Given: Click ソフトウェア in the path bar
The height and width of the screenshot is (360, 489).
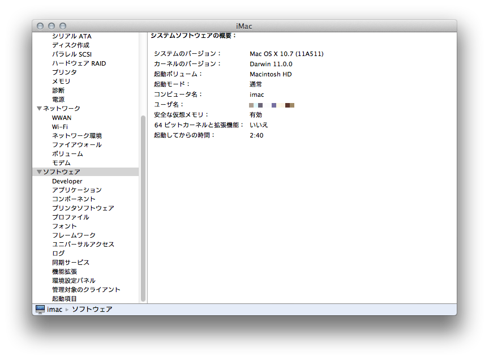Looking at the screenshot, I should coord(92,310).
